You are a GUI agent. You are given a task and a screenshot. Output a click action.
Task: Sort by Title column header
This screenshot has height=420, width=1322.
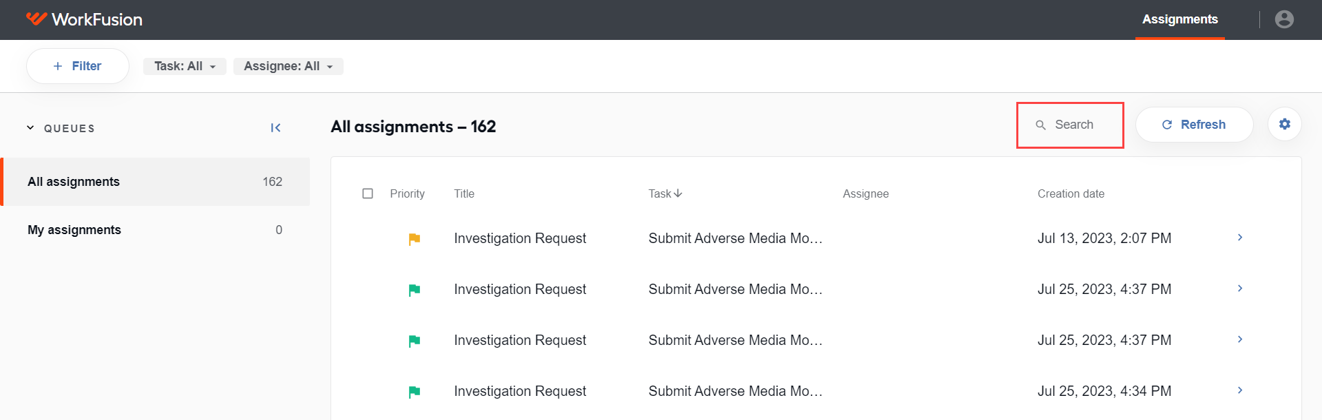(464, 193)
